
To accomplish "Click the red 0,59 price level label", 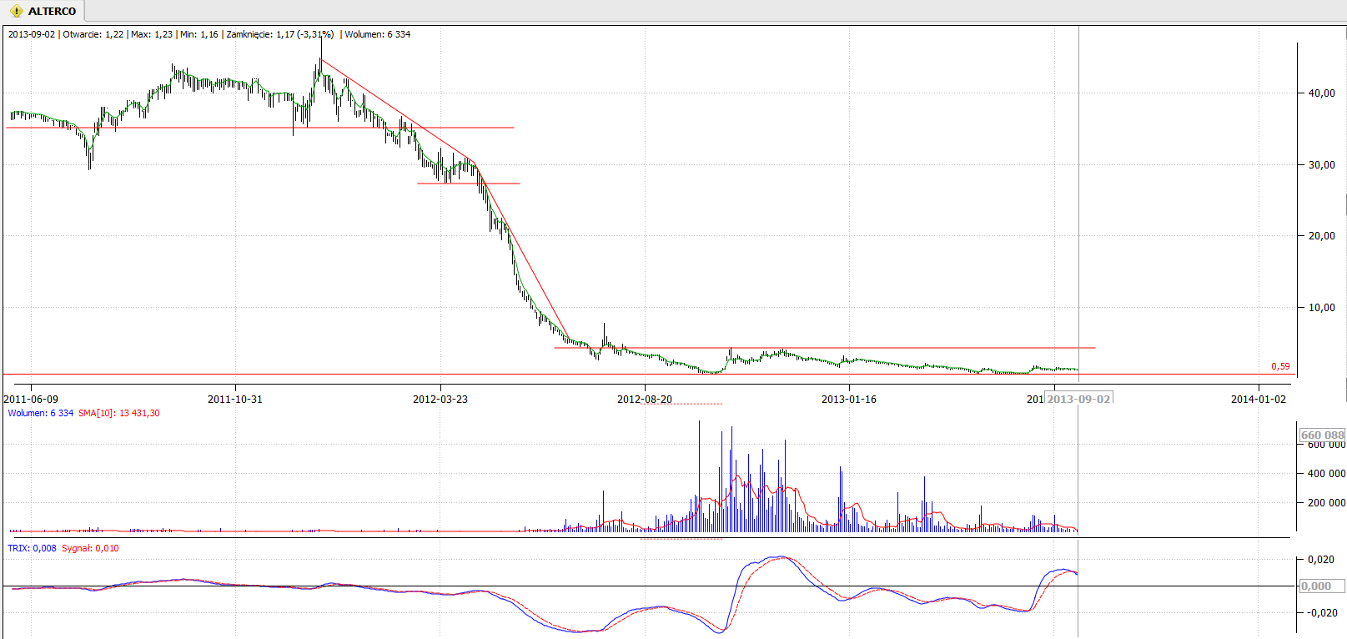I will [x=1280, y=366].
